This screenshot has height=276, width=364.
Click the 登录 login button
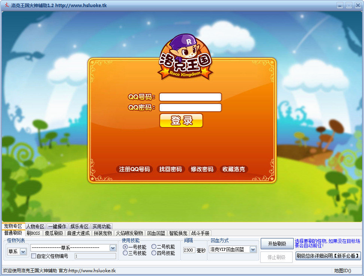pos(181,121)
